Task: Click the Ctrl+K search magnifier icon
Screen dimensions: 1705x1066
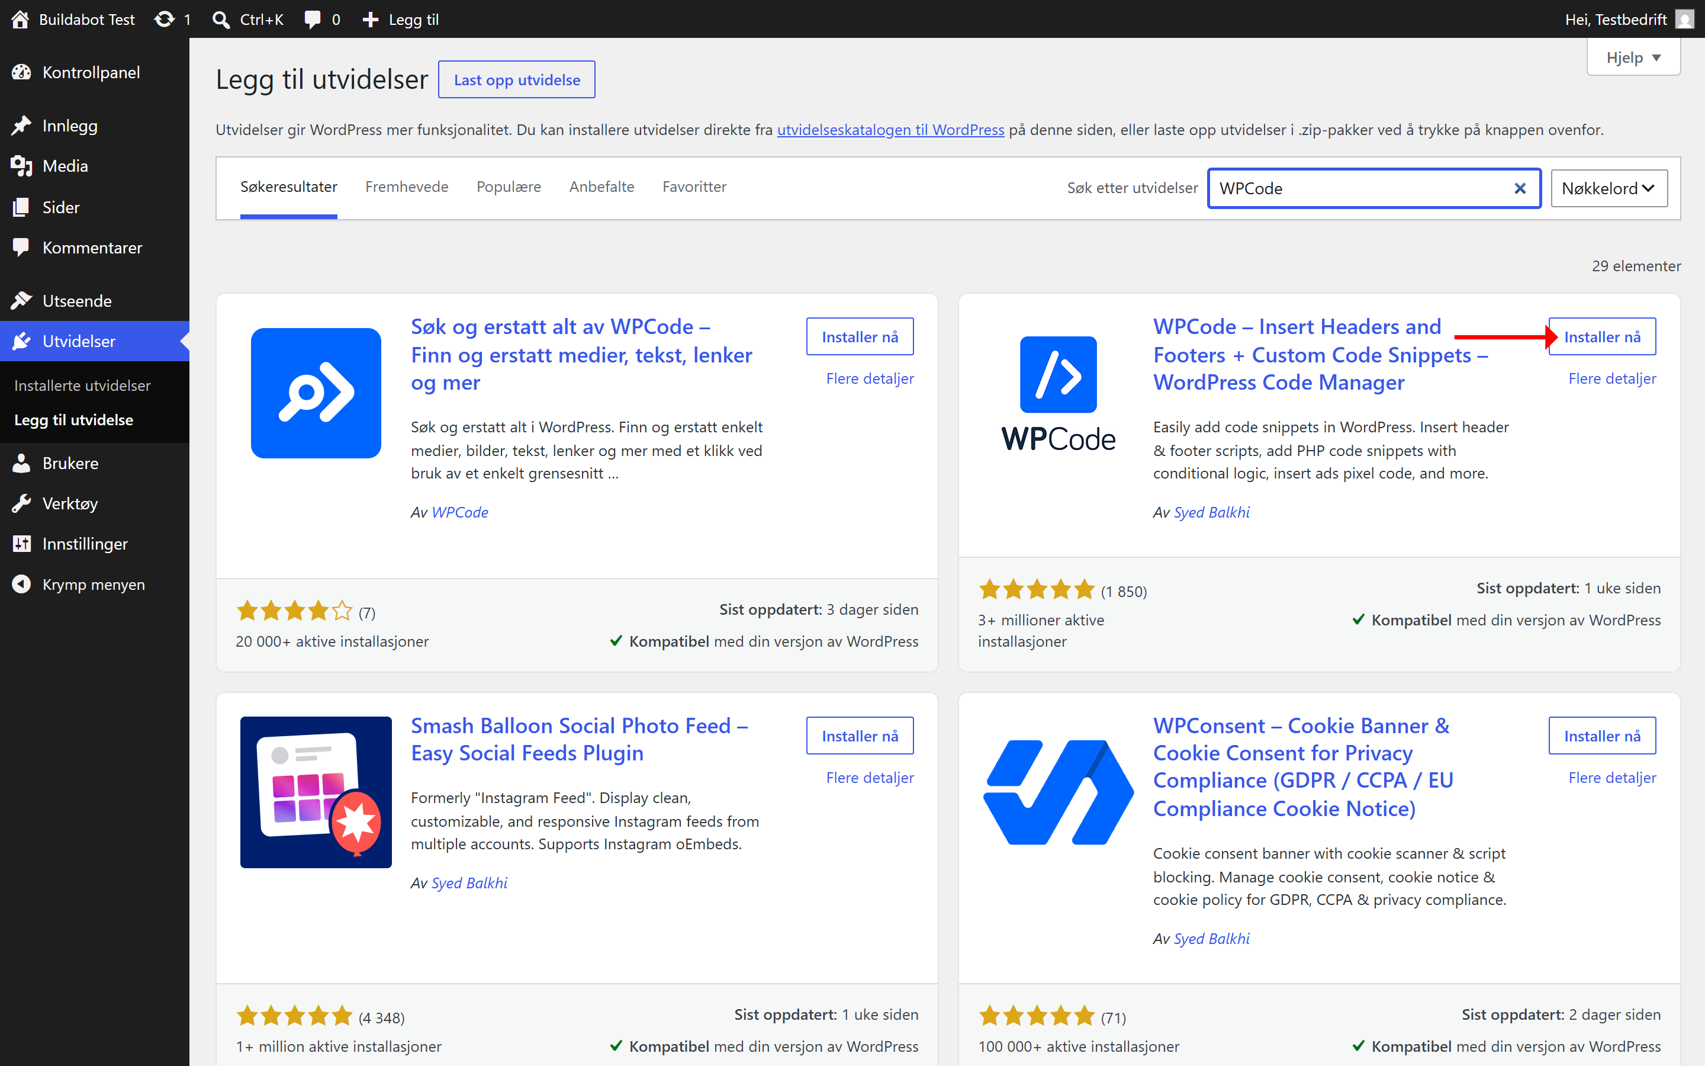Action: pos(221,19)
